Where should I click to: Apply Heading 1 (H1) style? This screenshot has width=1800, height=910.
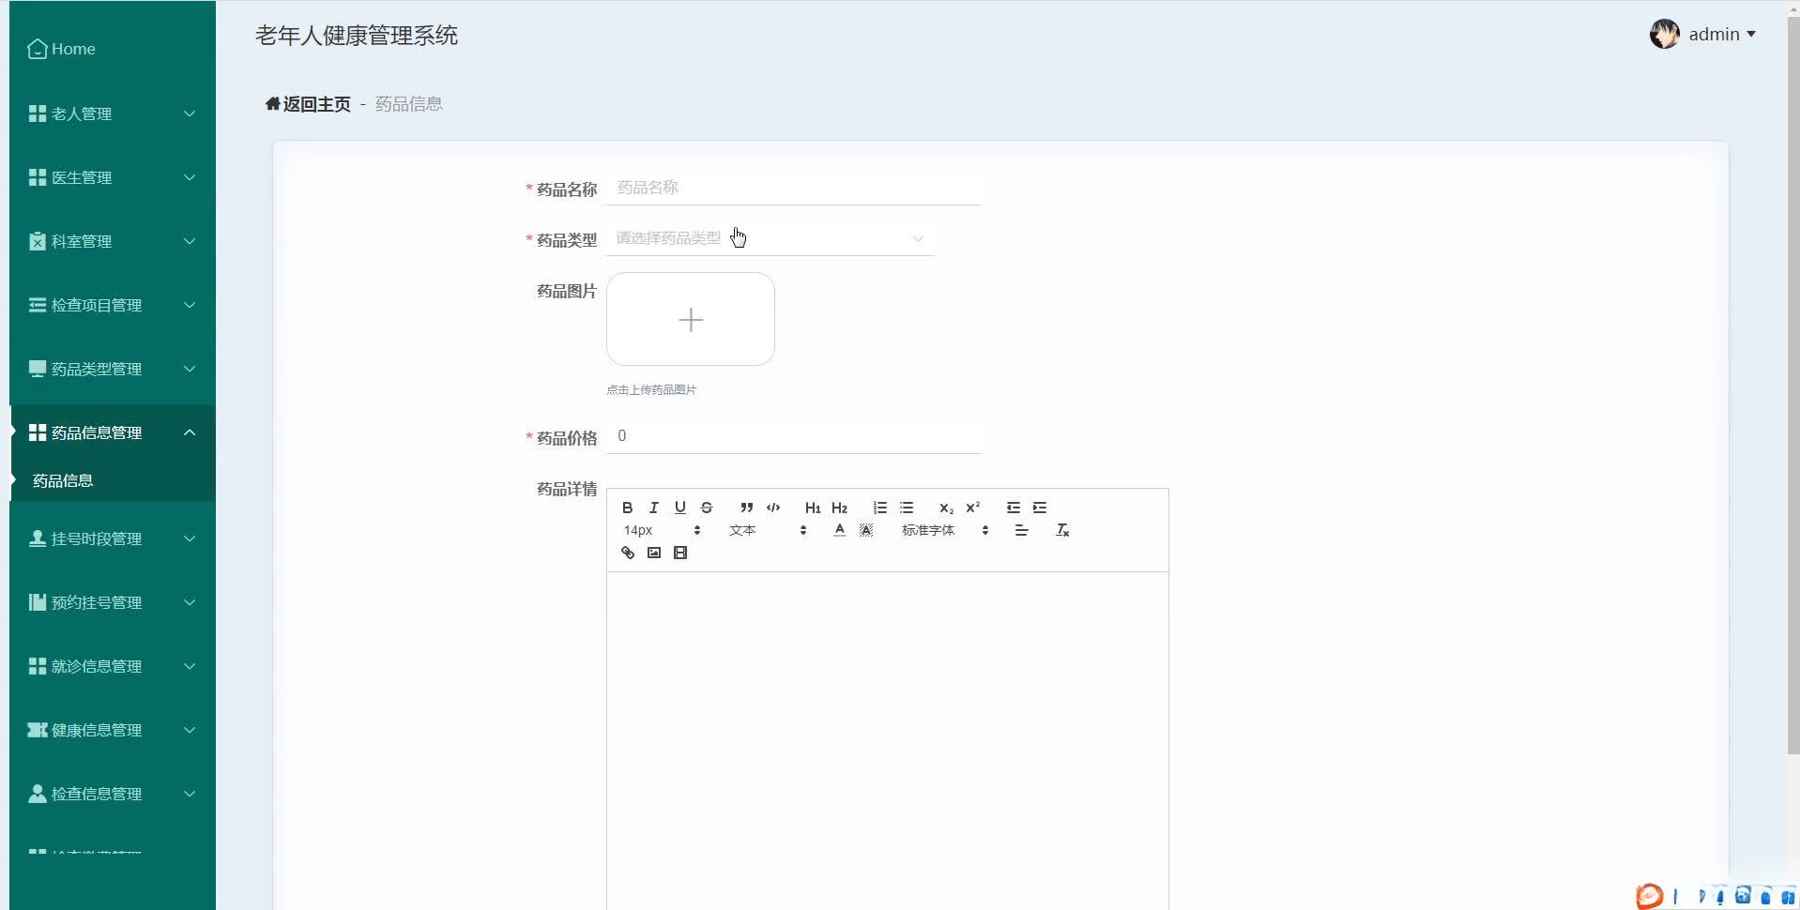tap(813, 508)
